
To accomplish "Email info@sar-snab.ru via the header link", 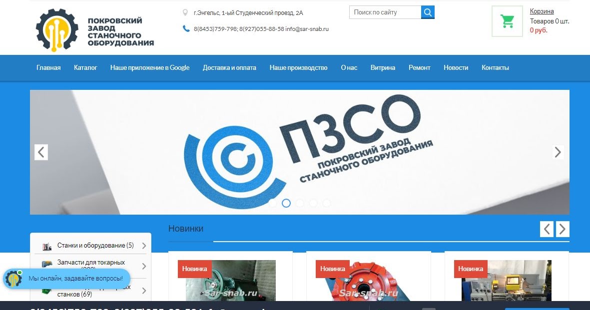I will [x=307, y=29].
